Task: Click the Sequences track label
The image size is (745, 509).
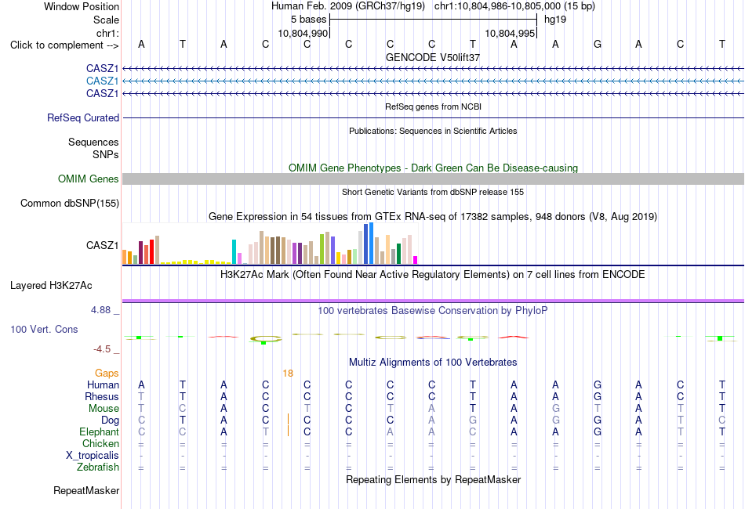Action: 93,142
